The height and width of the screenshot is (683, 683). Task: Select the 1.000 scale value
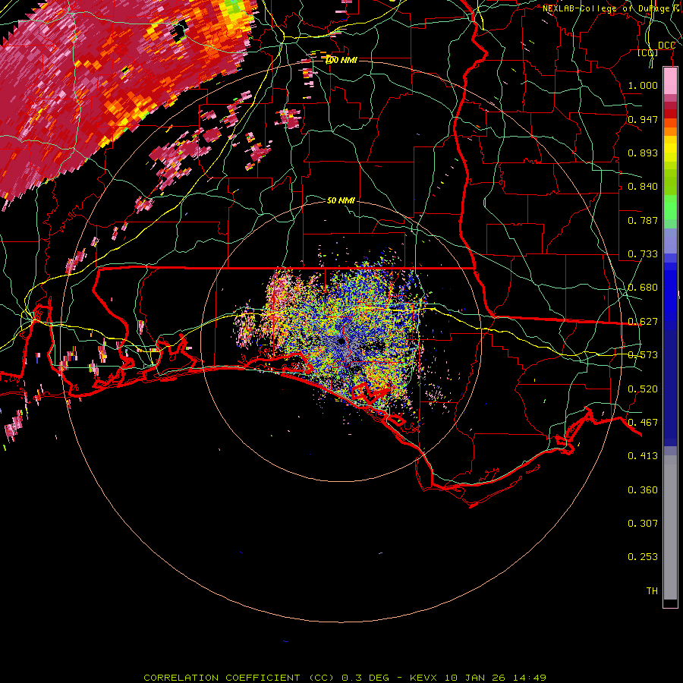[x=643, y=85]
